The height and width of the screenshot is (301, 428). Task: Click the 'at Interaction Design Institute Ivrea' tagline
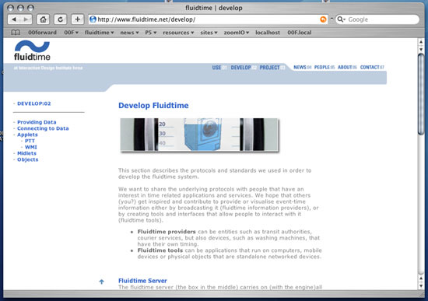[x=48, y=68]
